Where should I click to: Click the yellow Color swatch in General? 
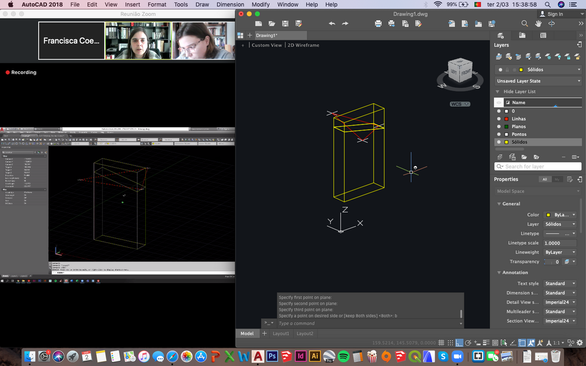coord(548,215)
